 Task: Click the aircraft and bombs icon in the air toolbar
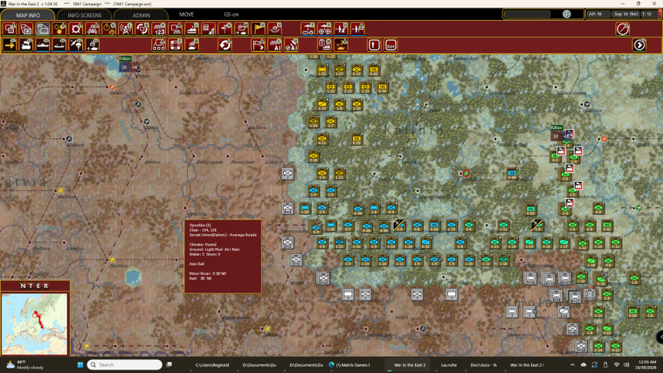(308, 29)
